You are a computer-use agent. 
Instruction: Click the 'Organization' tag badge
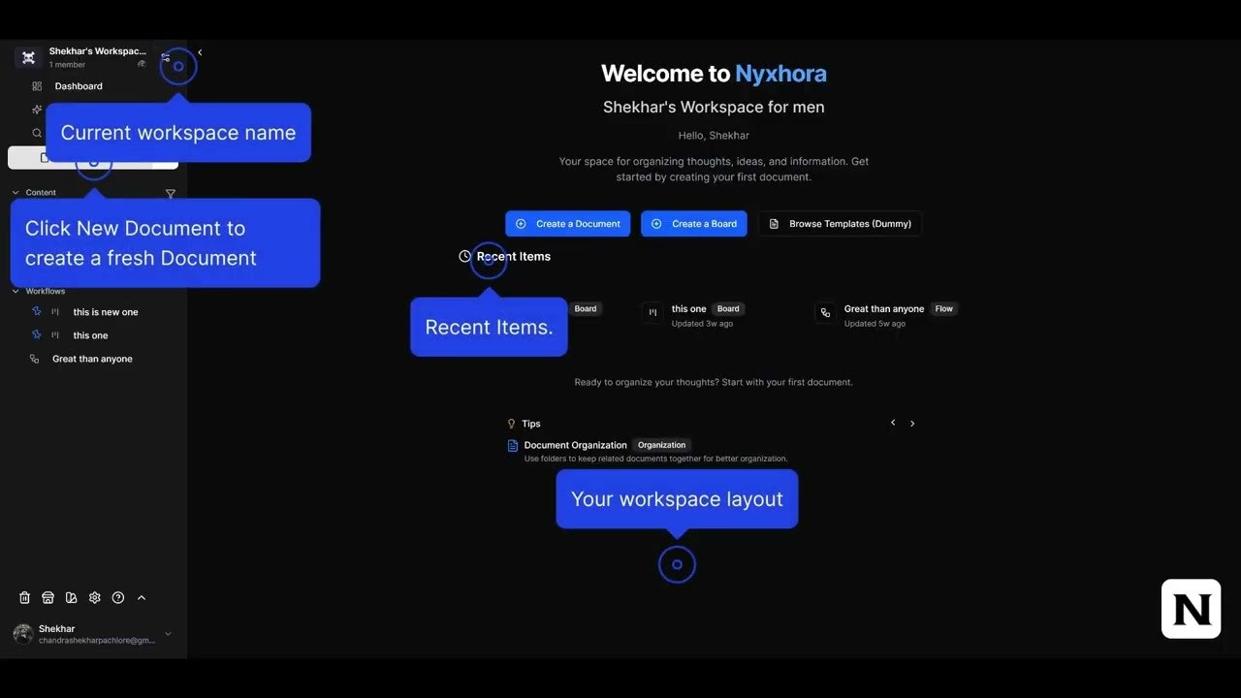662,445
